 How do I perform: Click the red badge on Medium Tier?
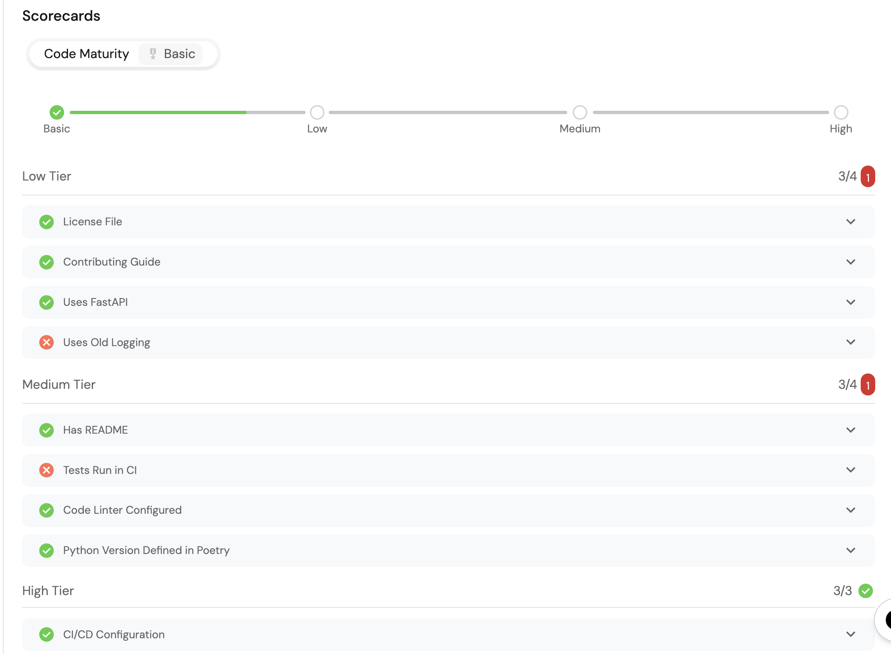(x=868, y=385)
